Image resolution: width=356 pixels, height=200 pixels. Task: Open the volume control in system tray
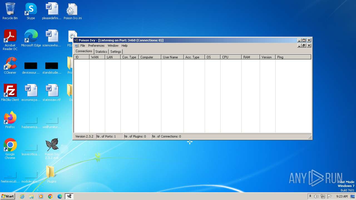tap(316, 196)
